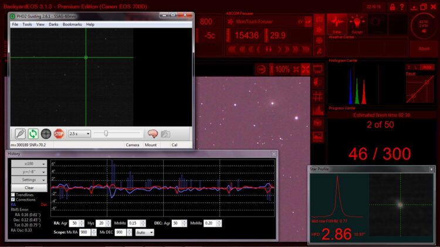Viewport: 440px width, 247px height.
Task: Click DEC Agr 50 input field
Action: pos(177,223)
